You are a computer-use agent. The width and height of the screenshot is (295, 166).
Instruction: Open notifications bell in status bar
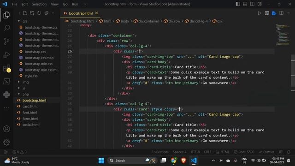pos(289,152)
